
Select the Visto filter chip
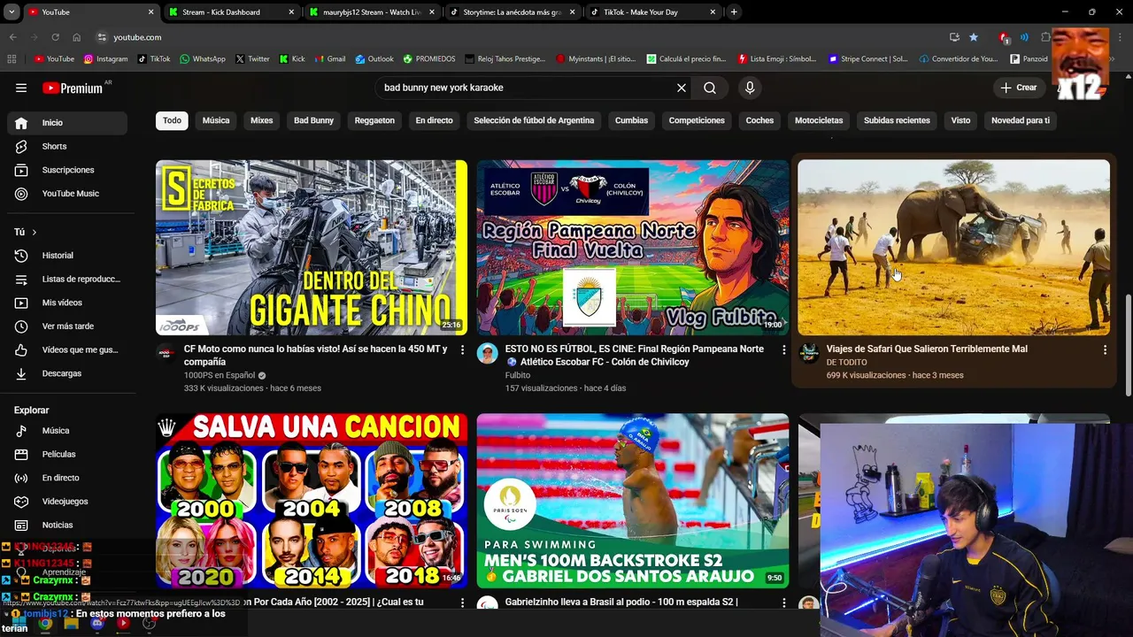point(960,120)
